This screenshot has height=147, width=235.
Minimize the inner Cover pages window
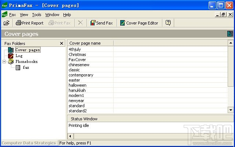(x=217, y=15)
